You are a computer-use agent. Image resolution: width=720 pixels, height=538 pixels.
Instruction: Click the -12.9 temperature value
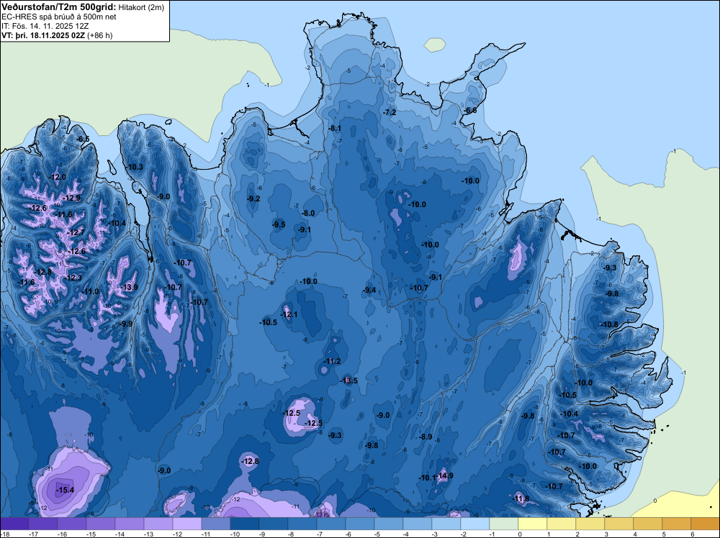point(72,198)
